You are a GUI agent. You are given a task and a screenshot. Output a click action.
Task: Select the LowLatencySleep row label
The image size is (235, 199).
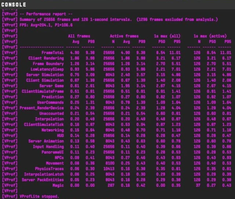[x=47, y=69]
